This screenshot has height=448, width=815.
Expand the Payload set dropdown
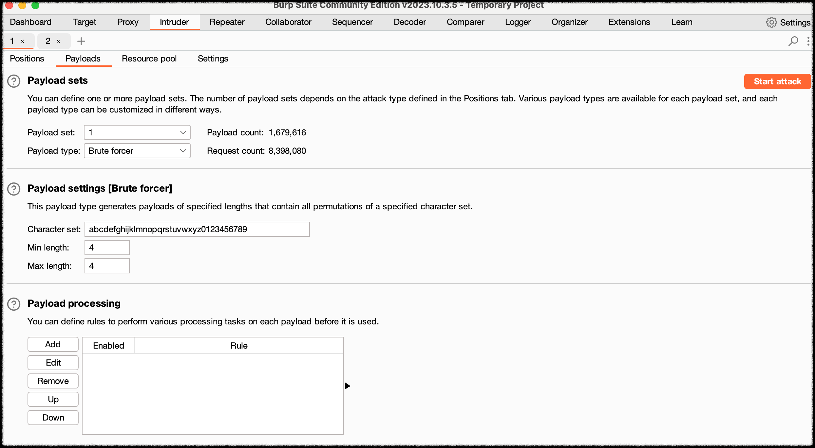coord(137,132)
